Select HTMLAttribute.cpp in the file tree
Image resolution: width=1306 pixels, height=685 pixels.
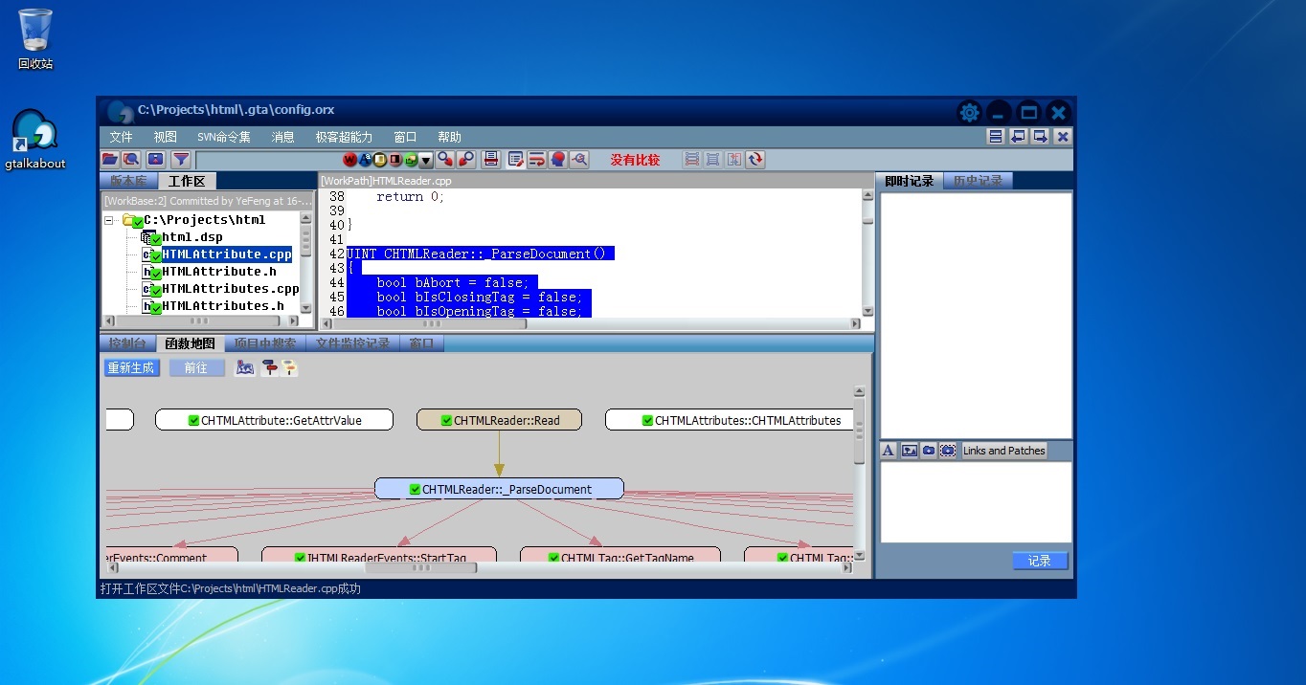point(227,254)
